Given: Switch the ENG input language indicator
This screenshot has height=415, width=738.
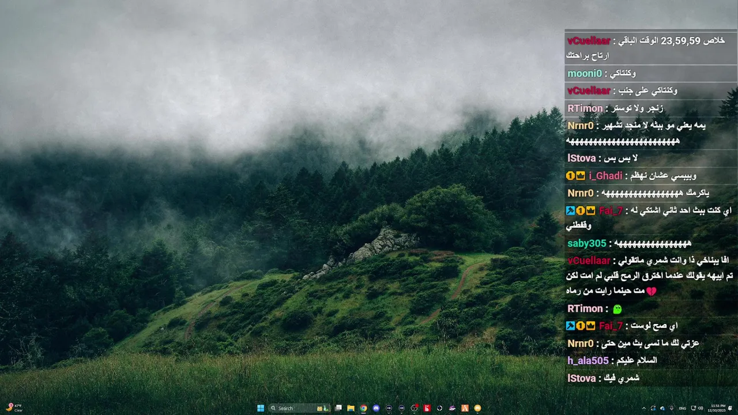Looking at the screenshot, I should point(683,408).
